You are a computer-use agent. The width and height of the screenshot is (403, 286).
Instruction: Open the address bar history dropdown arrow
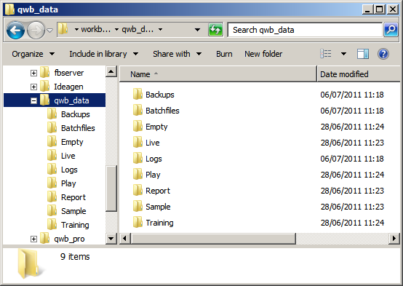pos(197,30)
